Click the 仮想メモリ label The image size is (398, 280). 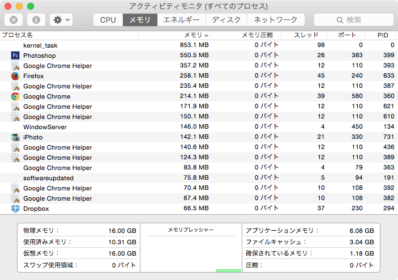pos(41,253)
